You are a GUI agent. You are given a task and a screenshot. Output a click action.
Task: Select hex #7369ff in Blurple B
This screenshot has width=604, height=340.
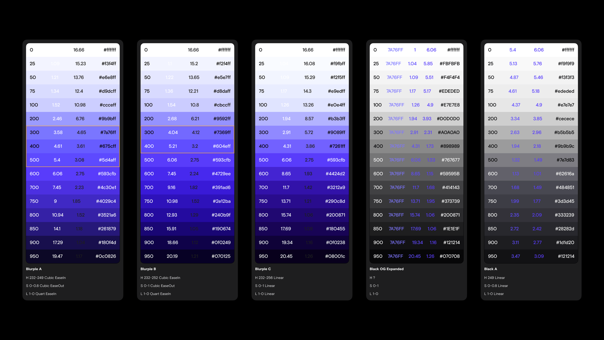[222, 132]
